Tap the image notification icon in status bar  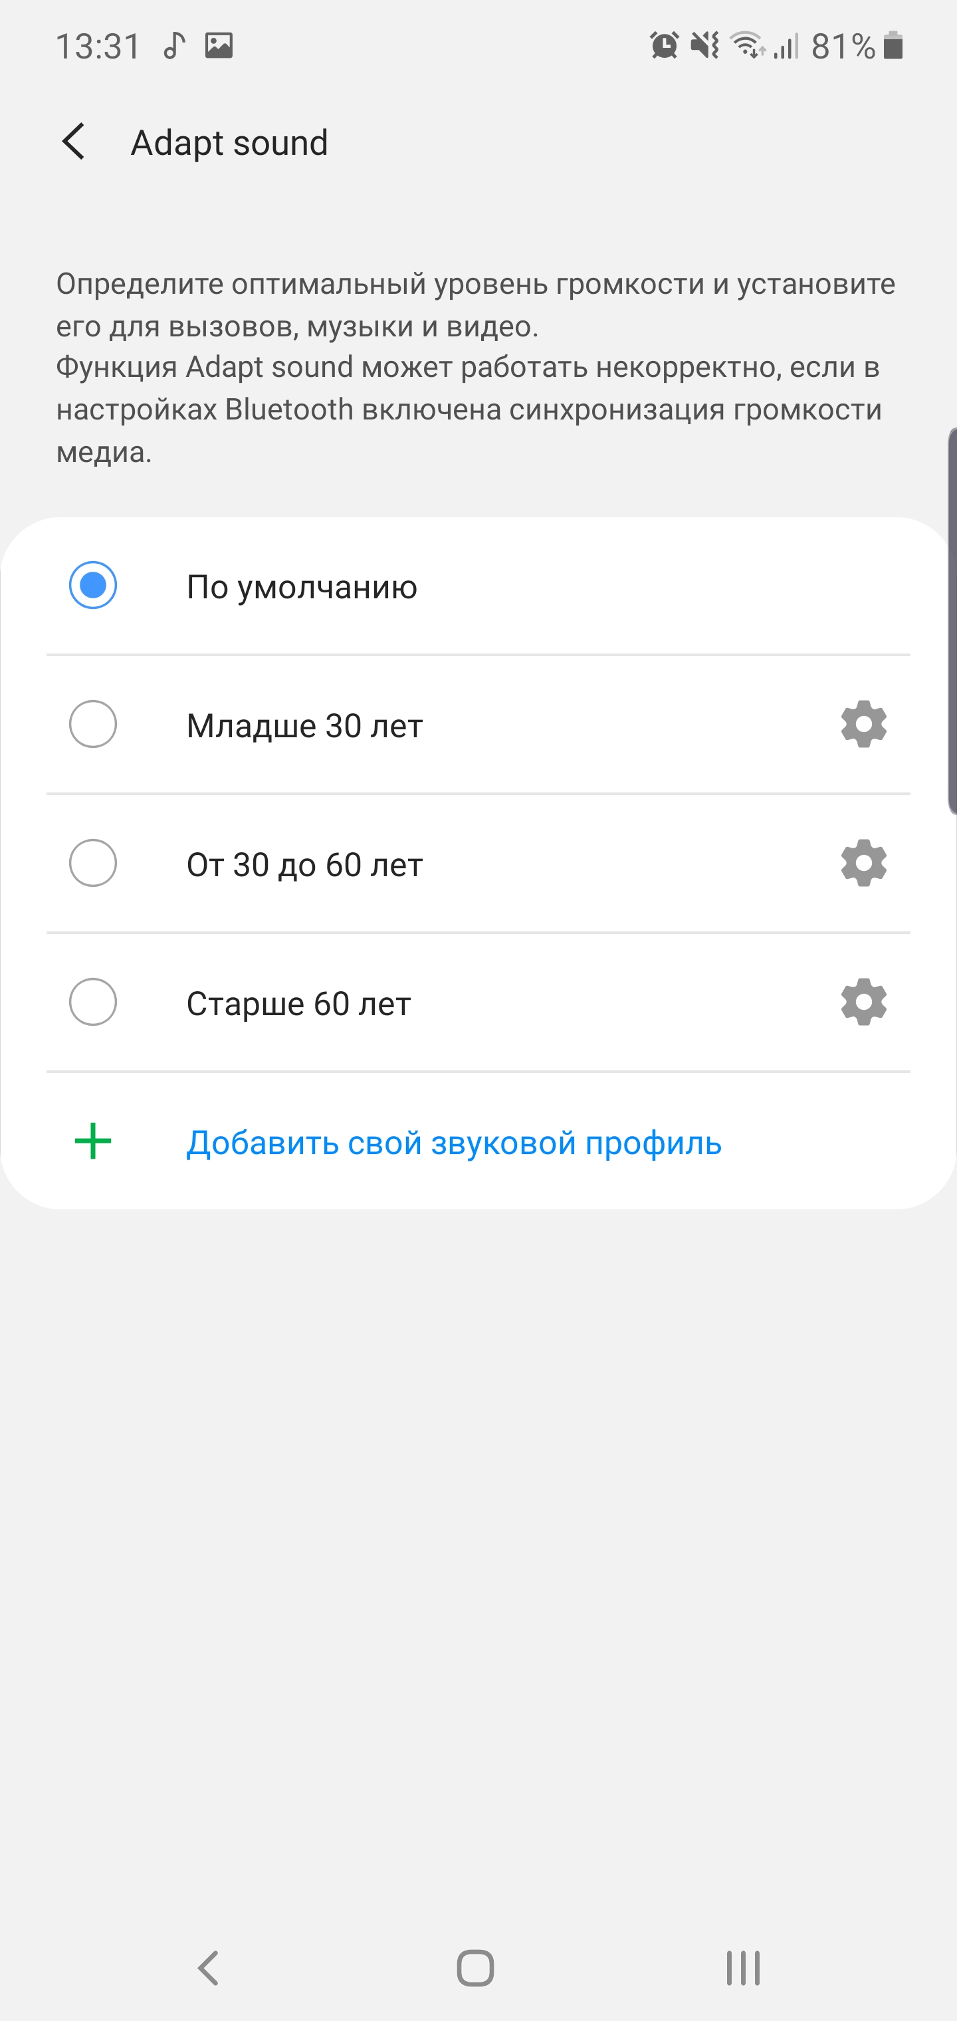point(219,45)
